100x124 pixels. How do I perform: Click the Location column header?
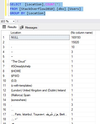tap(39, 33)
